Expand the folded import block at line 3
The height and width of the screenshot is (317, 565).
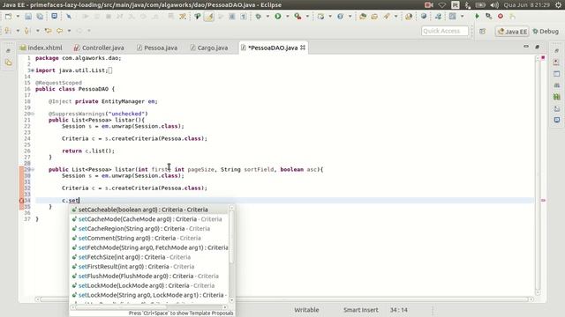point(33,70)
